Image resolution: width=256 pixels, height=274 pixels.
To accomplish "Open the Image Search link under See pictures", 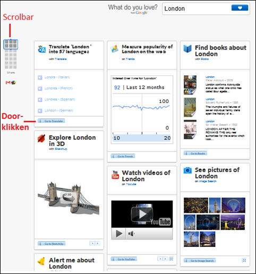I will pos(208,181).
